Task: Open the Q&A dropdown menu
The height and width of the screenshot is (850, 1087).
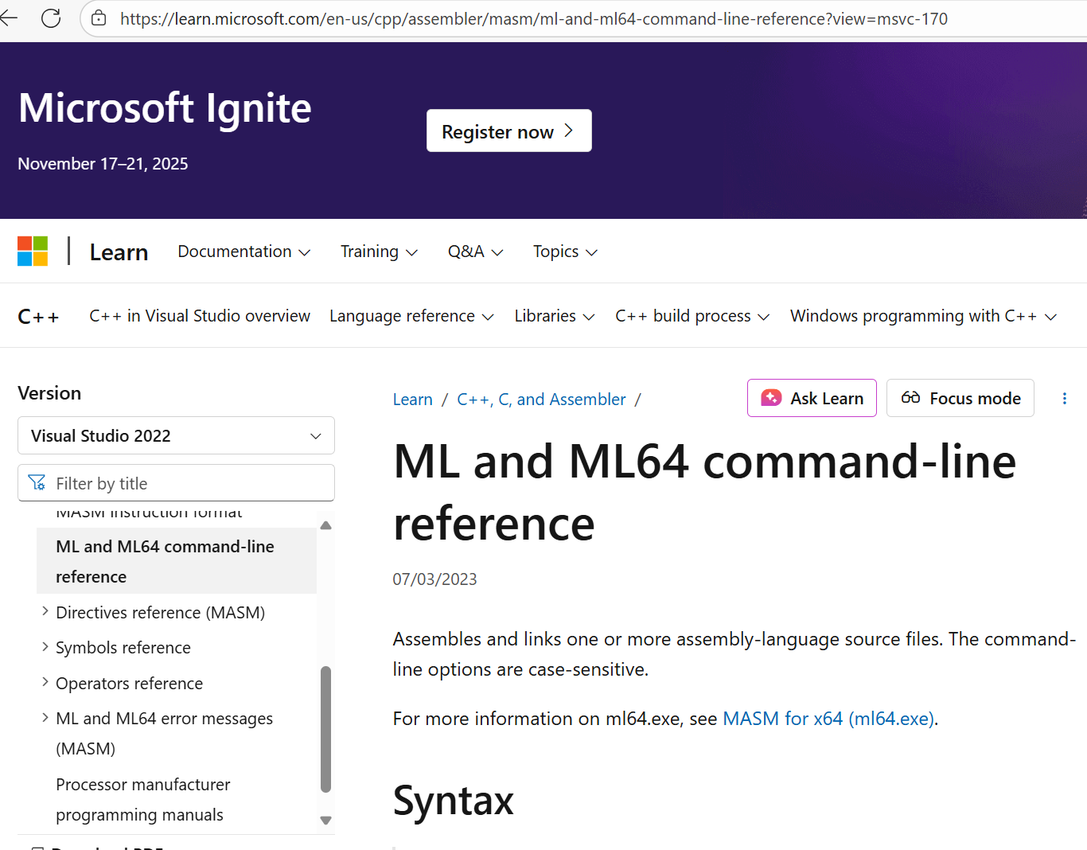Action: [x=475, y=251]
